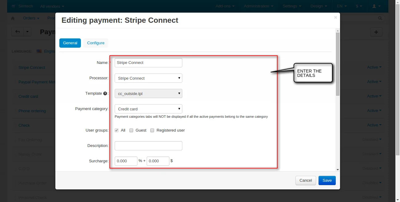Check the Registered user checkbox

coord(152,130)
